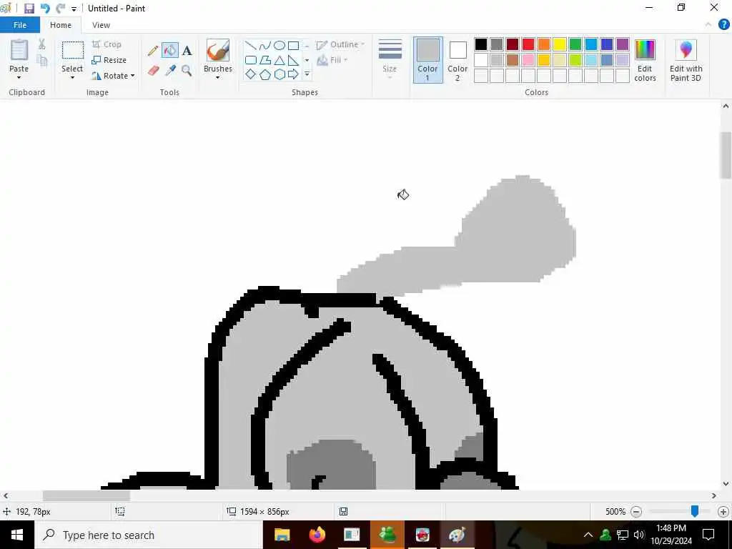
Task: Click the Resize button
Action: pos(109,60)
